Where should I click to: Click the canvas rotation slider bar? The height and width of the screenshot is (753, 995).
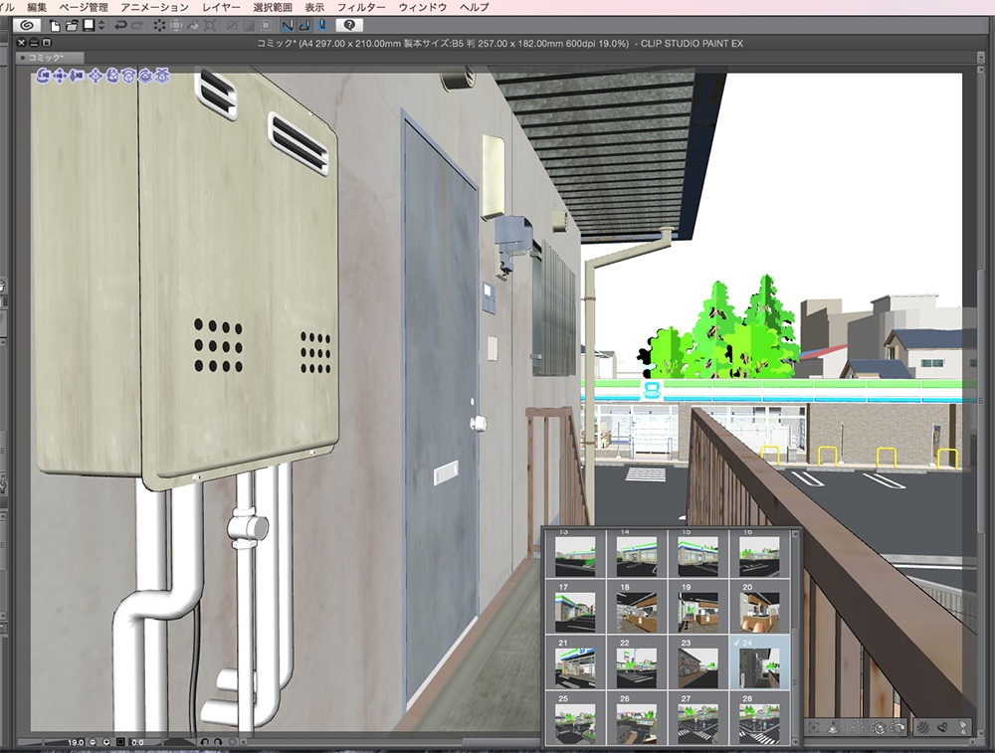[179, 742]
